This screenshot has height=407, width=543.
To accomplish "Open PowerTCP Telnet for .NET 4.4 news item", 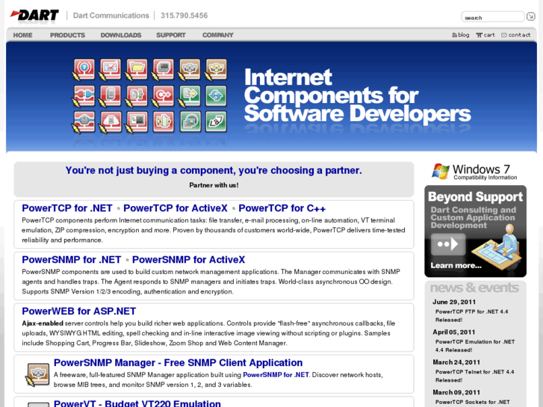I will [474, 376].
